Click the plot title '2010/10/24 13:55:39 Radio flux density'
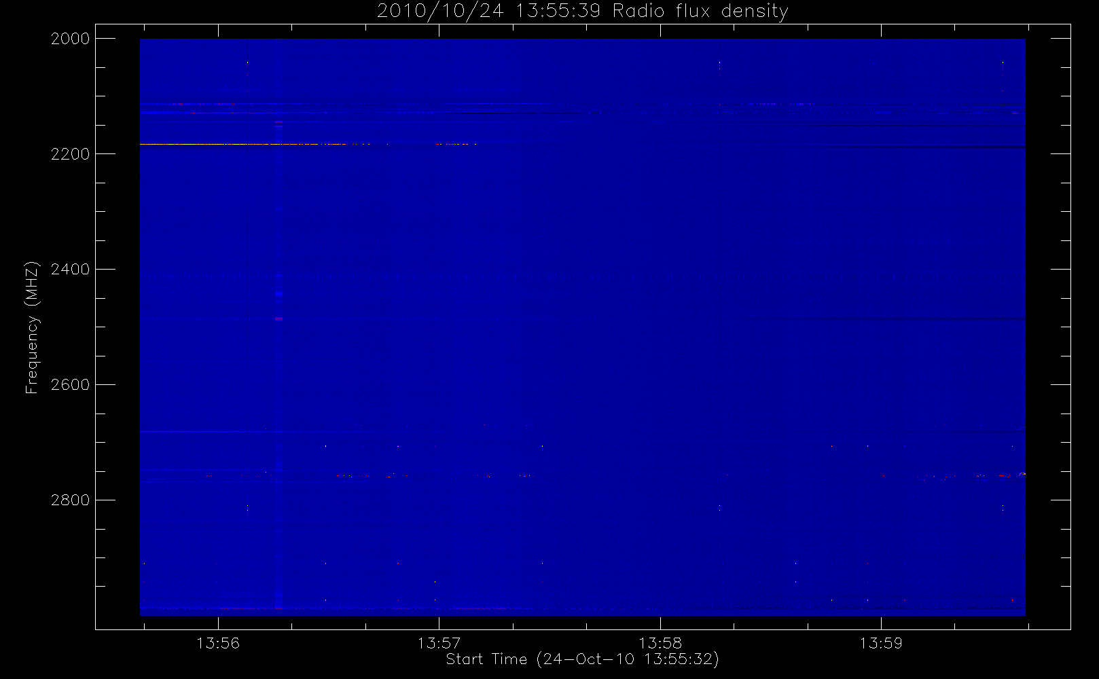1099x679 pixels. point(583,11)
